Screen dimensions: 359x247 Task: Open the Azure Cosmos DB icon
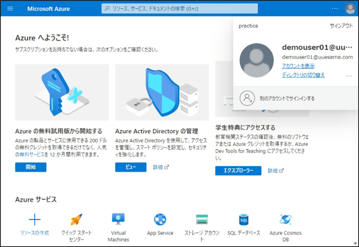285,219
